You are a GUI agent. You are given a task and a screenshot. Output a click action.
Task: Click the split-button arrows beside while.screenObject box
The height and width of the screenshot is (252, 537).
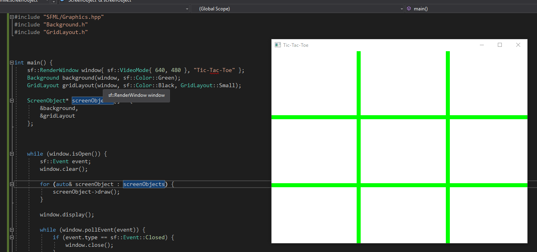click(53, 2)
